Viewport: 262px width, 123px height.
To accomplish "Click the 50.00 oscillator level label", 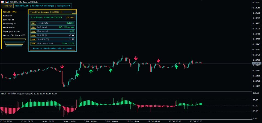I will pos(255,106).
